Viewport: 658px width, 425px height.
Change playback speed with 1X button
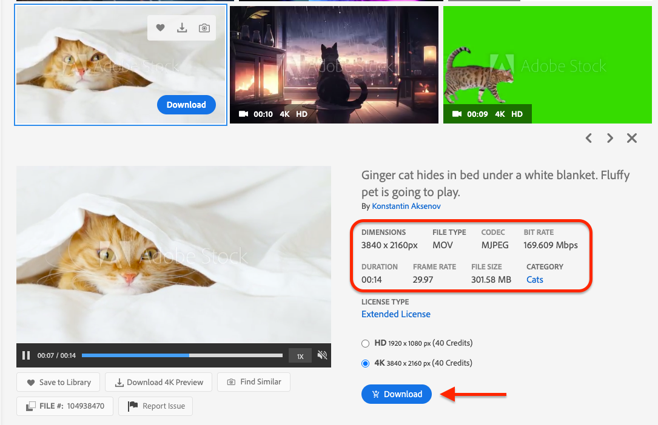tap(300, 356)
